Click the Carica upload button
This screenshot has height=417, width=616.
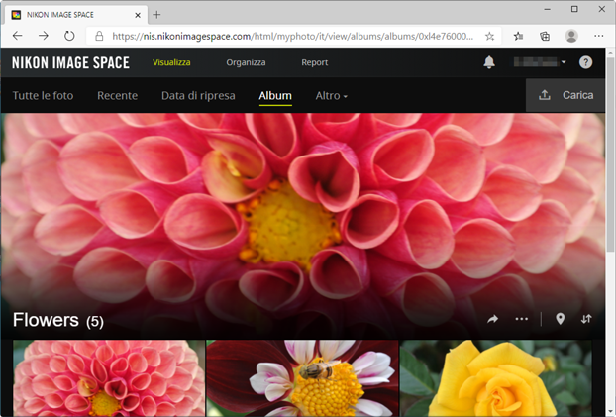click(565, 96)
